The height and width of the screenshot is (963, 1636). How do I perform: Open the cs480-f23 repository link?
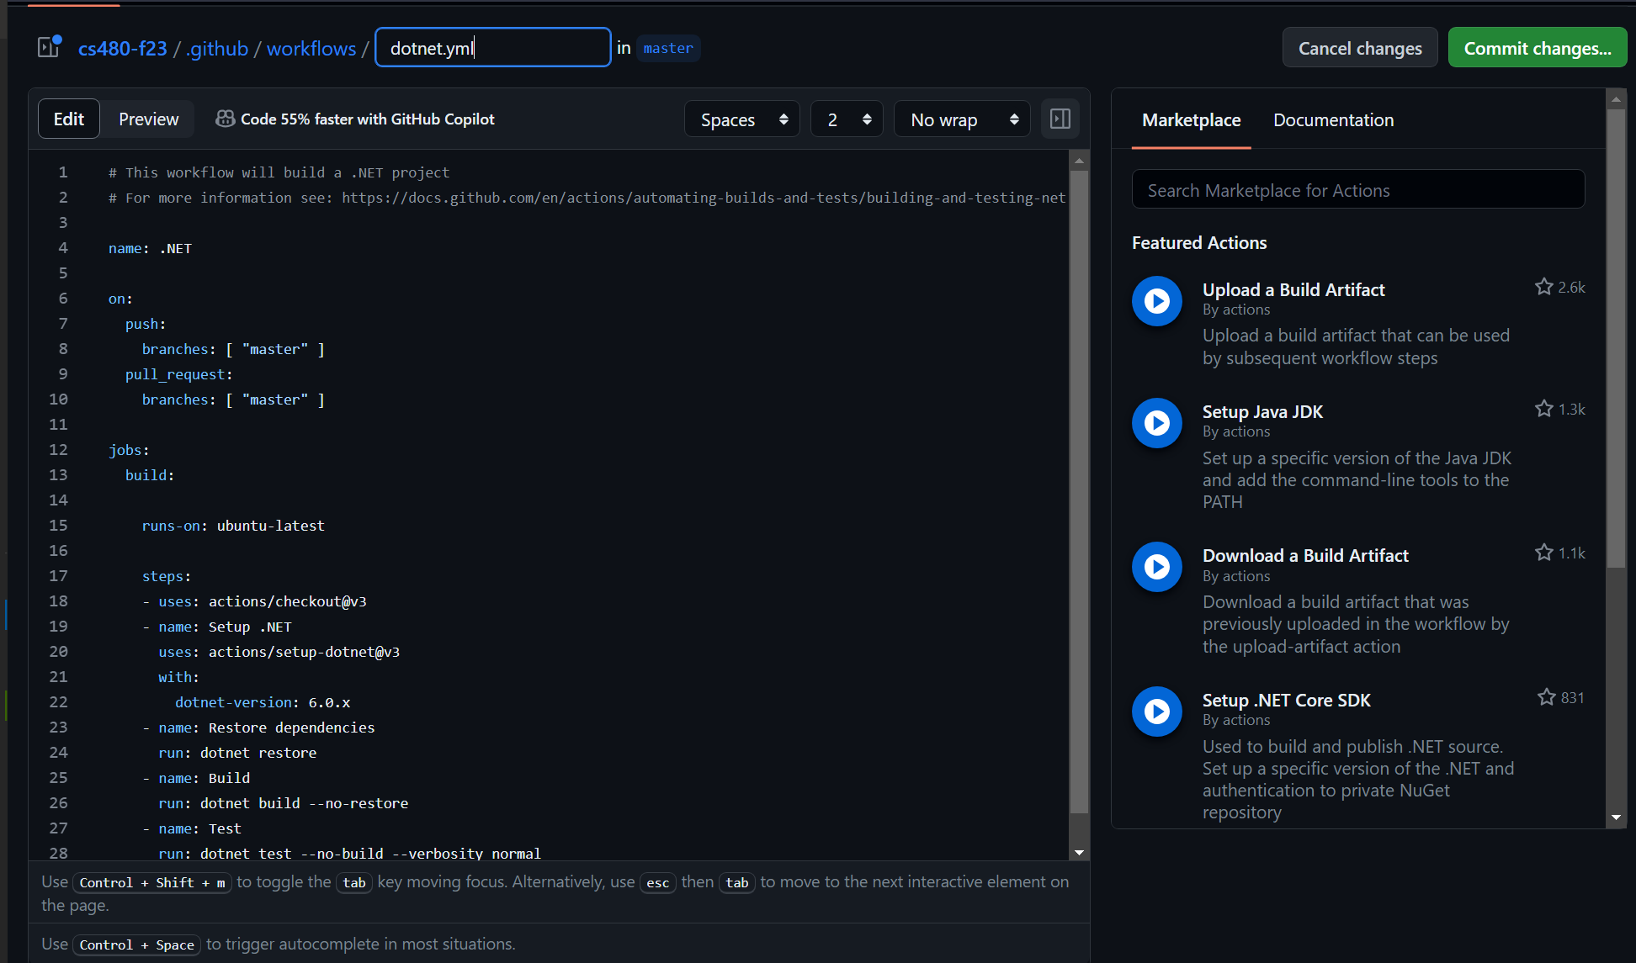point(123,49)
